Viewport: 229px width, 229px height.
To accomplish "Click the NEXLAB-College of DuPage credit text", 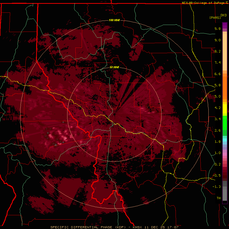I will [x=204, y=3].
